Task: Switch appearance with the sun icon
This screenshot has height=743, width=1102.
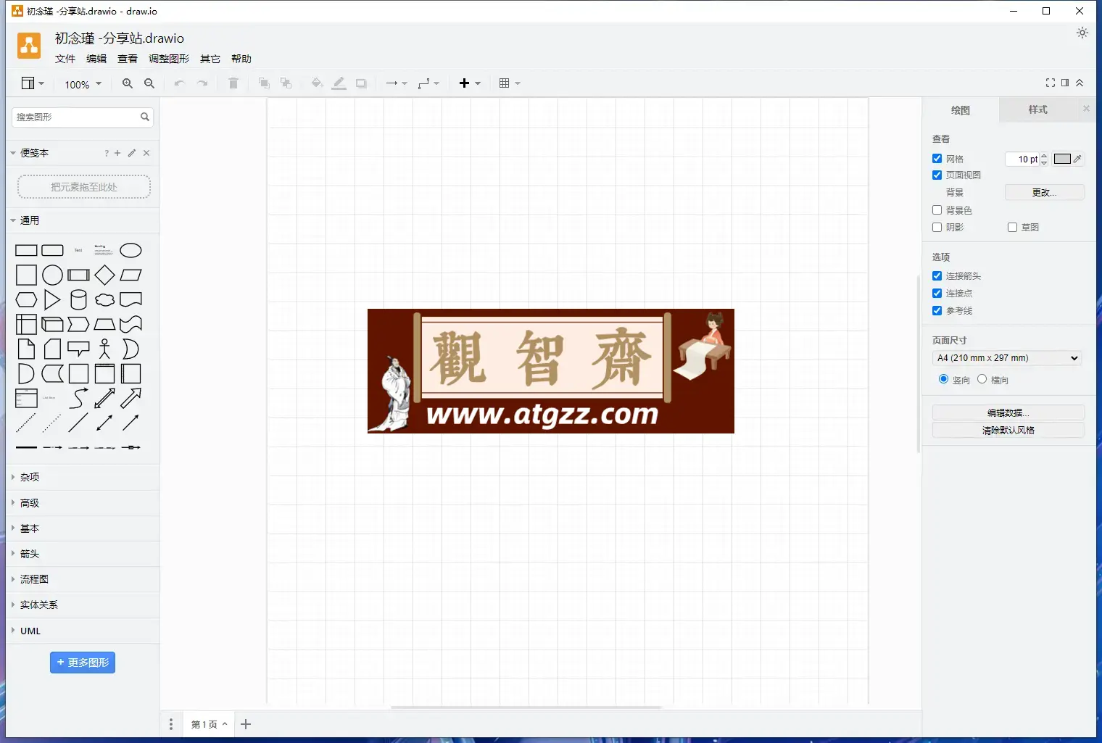Action: point(1082,33)
